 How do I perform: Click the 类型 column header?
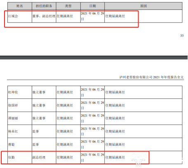coord(68,6)
